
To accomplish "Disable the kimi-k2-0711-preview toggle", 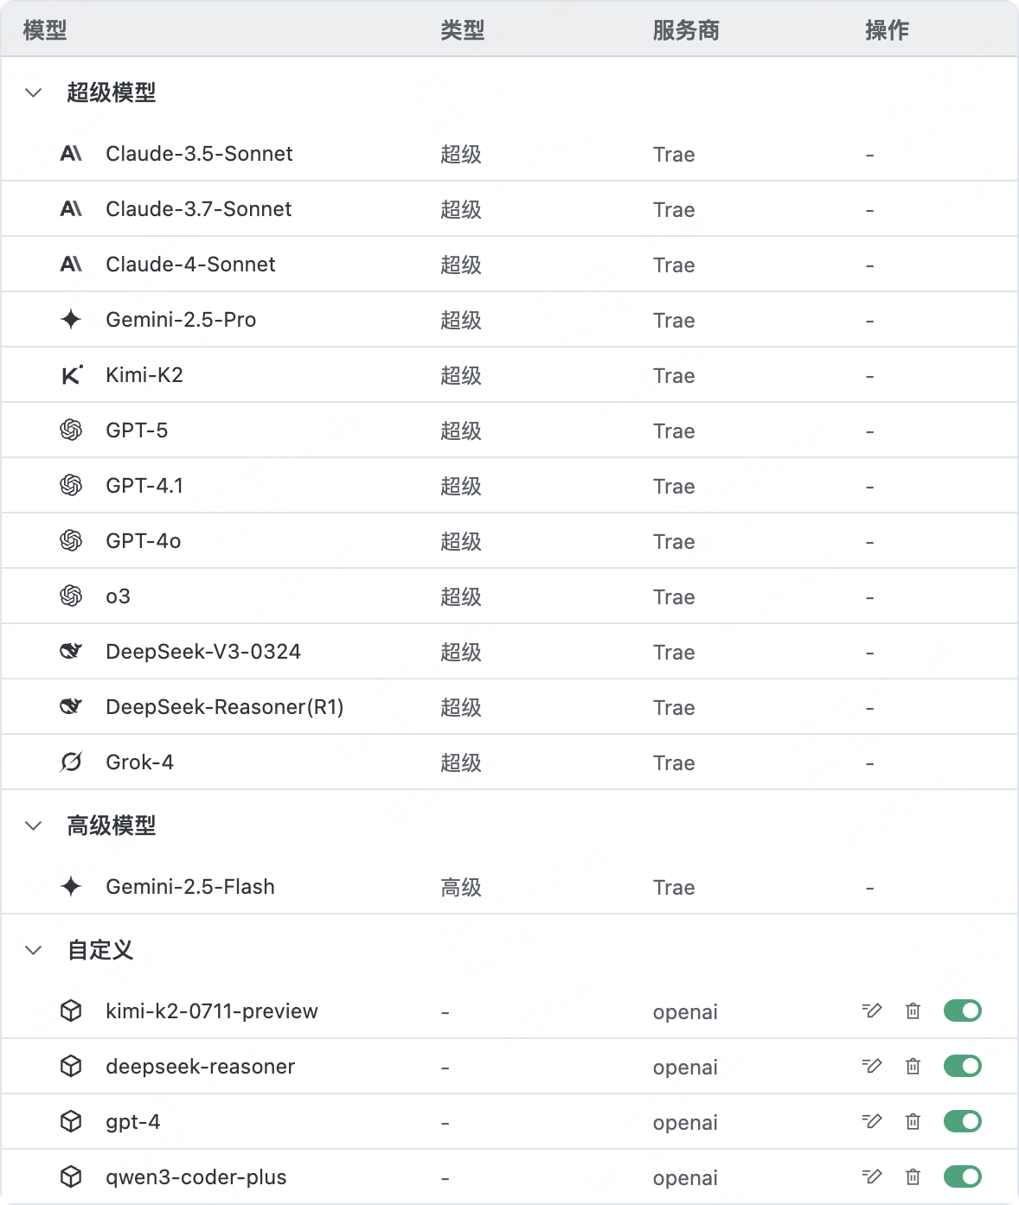I will click(x=963, y=1011).
